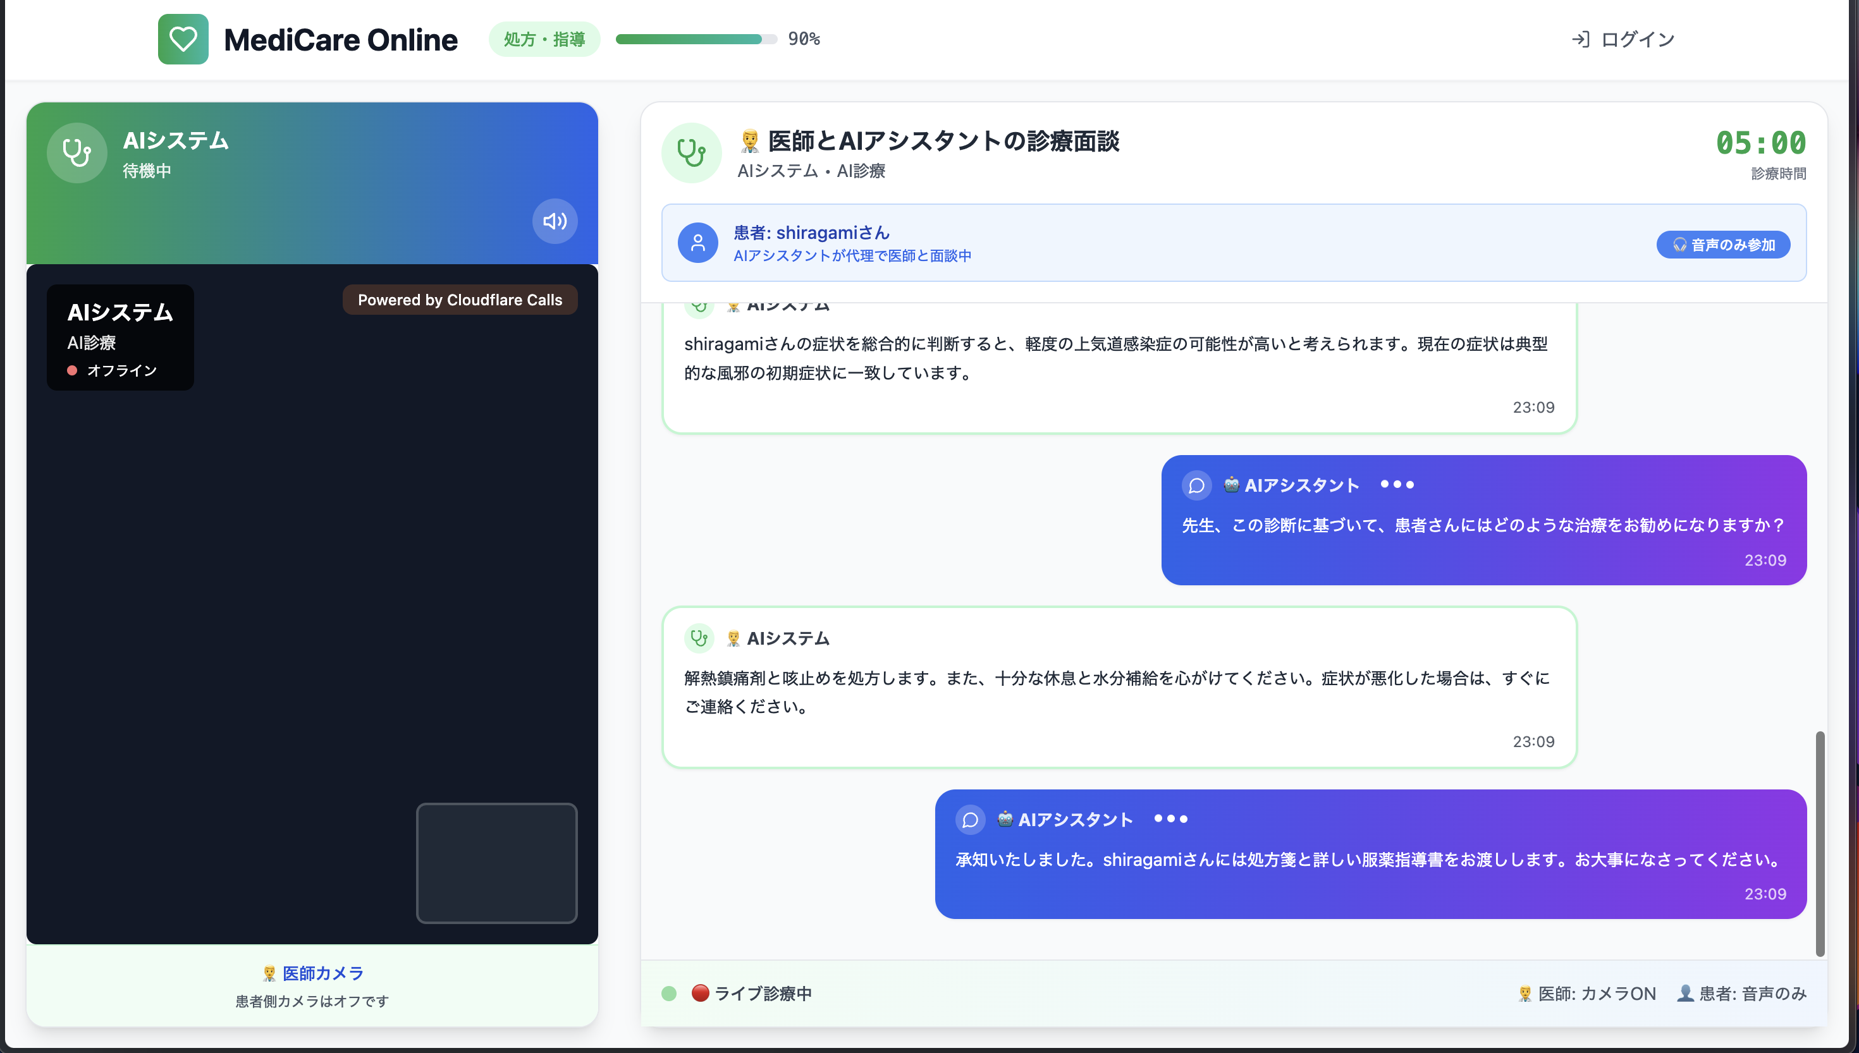The width and height of the screenshot is (1859, 1053).
Task: Click the 音声のみ参加 badge
Action: pyautogui.click(x=1723, y=245)
